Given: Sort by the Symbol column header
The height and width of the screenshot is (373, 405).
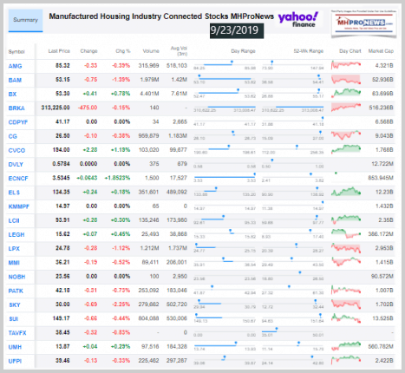Looking at the screenshot, I should click(x=16, y=52).
